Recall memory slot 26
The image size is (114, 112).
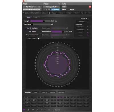tap(60, 103)
